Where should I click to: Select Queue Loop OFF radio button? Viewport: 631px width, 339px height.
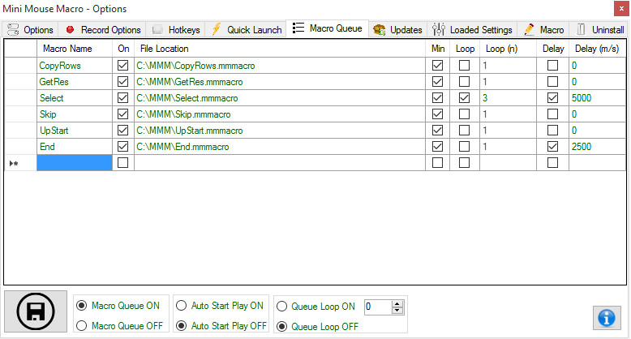281,327
